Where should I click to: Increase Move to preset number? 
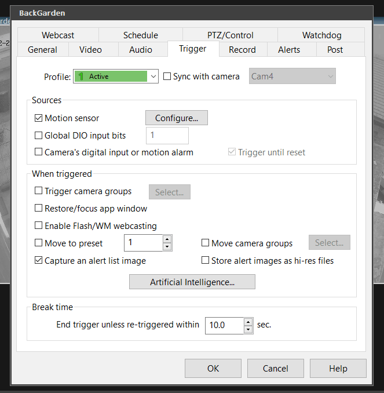(x=167, y=239)
